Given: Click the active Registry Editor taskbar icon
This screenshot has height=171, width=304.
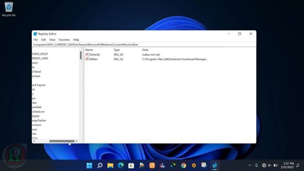Looking at the screenshot, I should coord(215,165).
